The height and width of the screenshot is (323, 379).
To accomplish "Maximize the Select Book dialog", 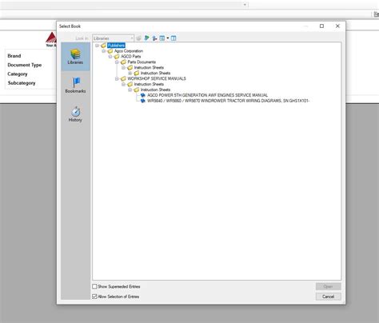I will coord(321,26).
